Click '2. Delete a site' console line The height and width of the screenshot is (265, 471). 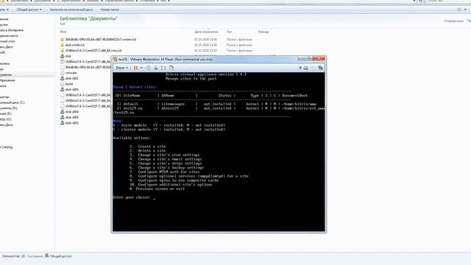[x=148, y=150]
